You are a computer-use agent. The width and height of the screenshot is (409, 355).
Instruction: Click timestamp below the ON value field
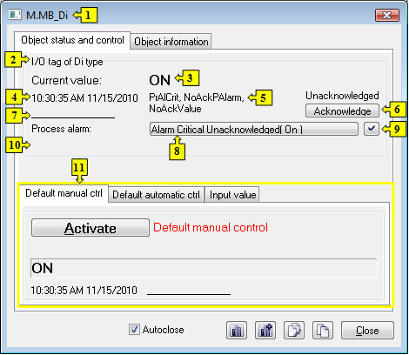pyautogui.click(x=84, y=291)
